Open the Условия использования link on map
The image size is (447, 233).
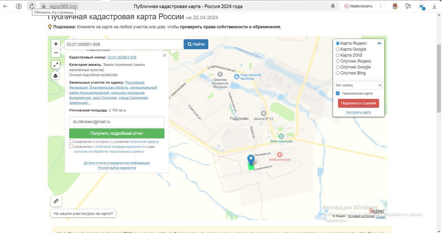click(361, 216)
